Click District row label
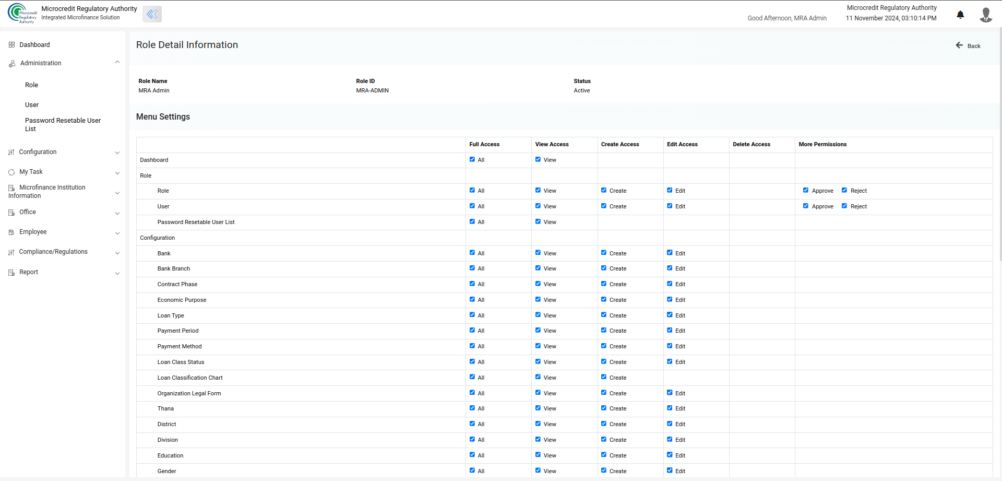The image size is (1002, 481). (x=166, y=424)
